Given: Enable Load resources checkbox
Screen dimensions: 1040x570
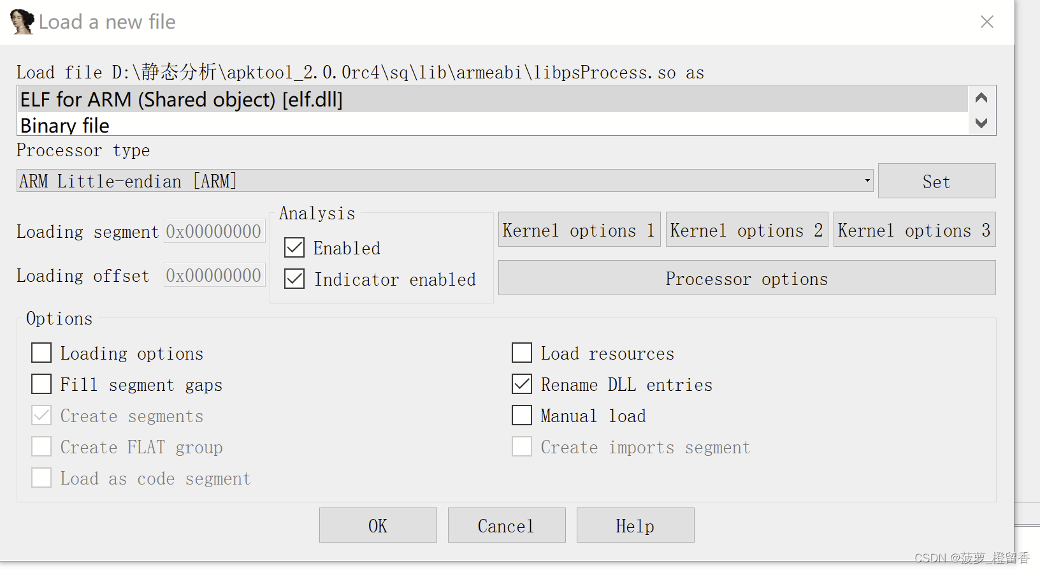Looking at the screenshot, I should click(522, 353).
